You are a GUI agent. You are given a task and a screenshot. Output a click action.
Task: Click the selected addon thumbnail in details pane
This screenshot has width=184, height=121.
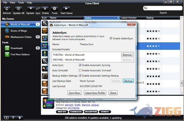pyautogui.click(x=48, y=103)
